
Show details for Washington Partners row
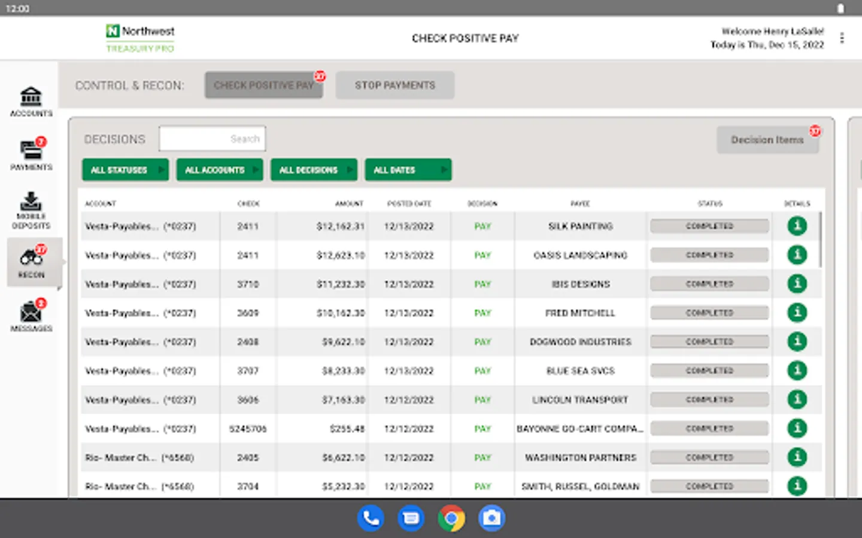point(797,457)
